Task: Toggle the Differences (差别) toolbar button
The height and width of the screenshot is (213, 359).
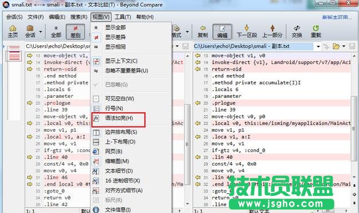Action: (75, 31)
